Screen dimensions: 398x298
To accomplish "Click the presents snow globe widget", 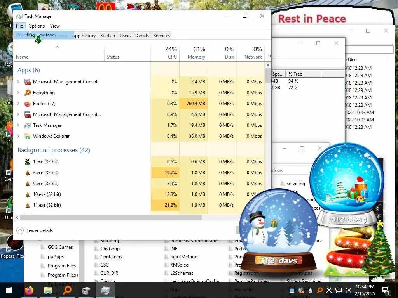I will 347,185.
